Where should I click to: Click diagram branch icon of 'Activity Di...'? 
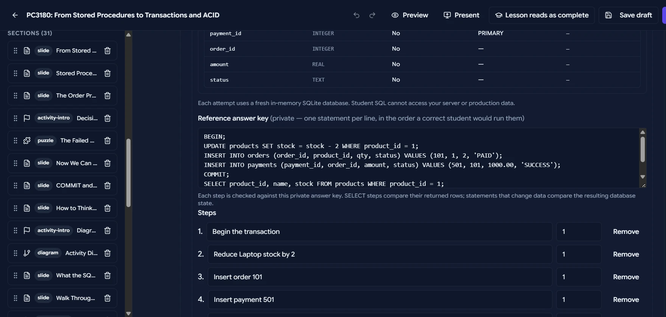coord(27,253)
